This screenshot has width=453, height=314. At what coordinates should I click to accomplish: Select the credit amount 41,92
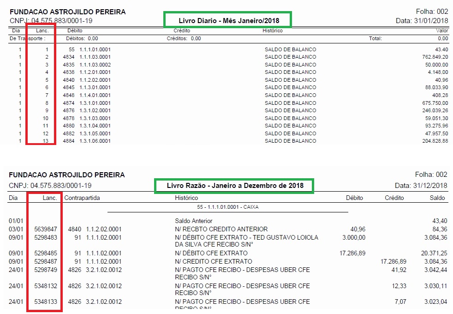click(x=399, y=270)
